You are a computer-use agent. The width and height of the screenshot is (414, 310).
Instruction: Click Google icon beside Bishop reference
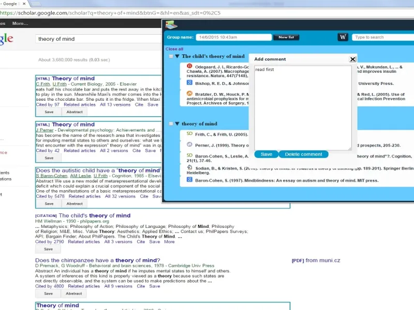[189, 83]
